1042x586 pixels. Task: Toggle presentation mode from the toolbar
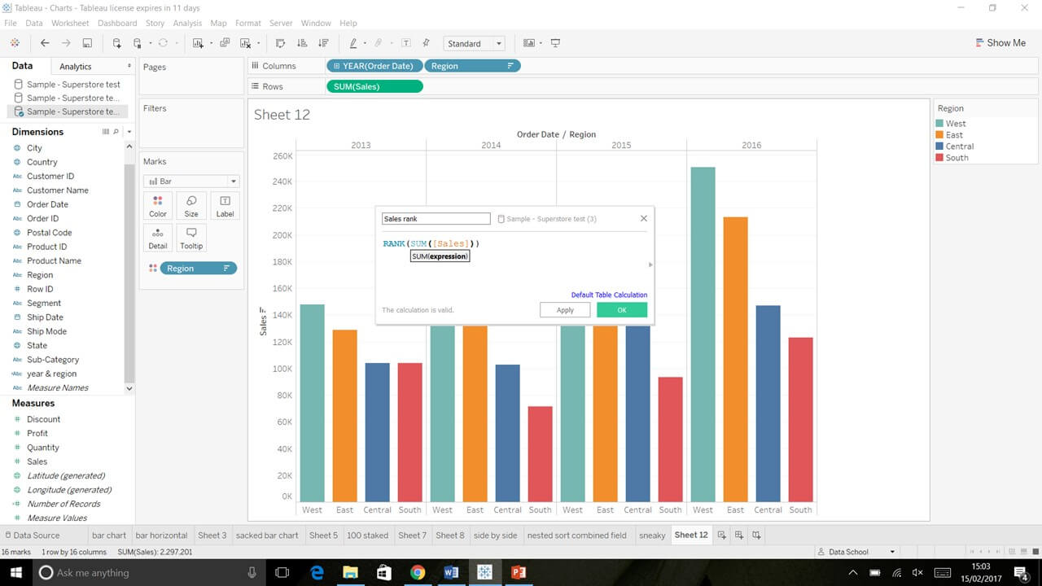coord(555,43)
